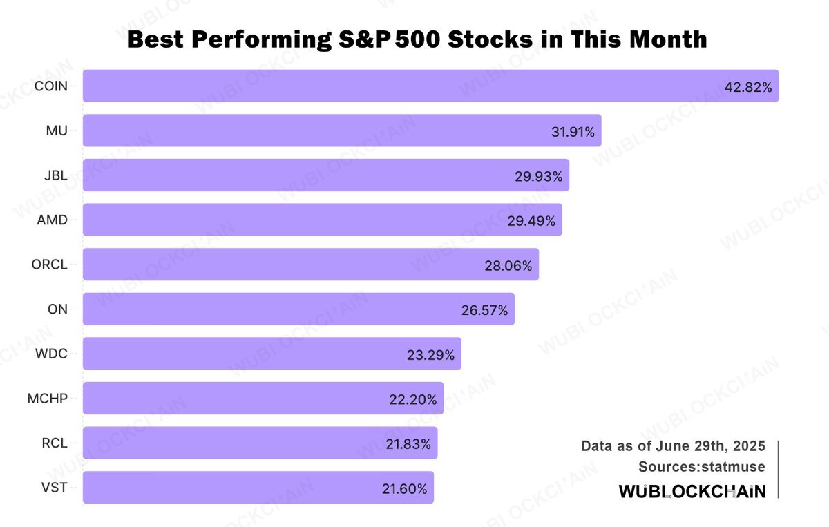
Task: Select the MCHP bar at 22.20%
Action: tap(263, 399)
